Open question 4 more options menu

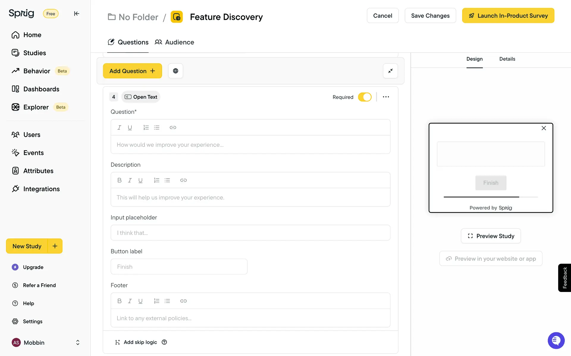[386, 97]
